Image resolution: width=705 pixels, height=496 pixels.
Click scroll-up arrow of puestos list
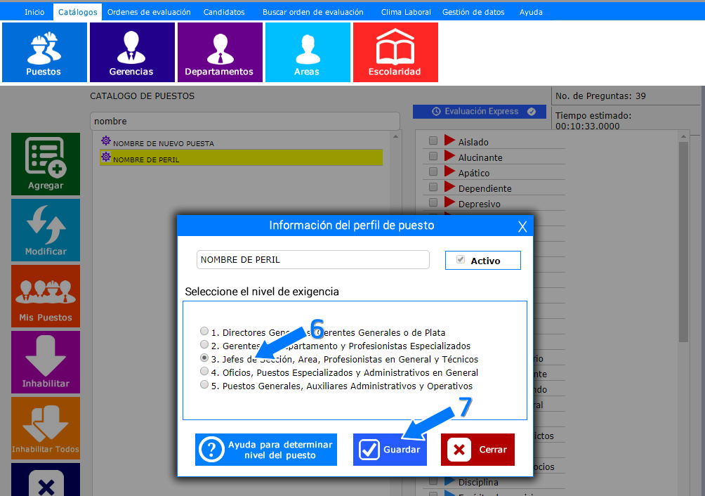(395, 136)
